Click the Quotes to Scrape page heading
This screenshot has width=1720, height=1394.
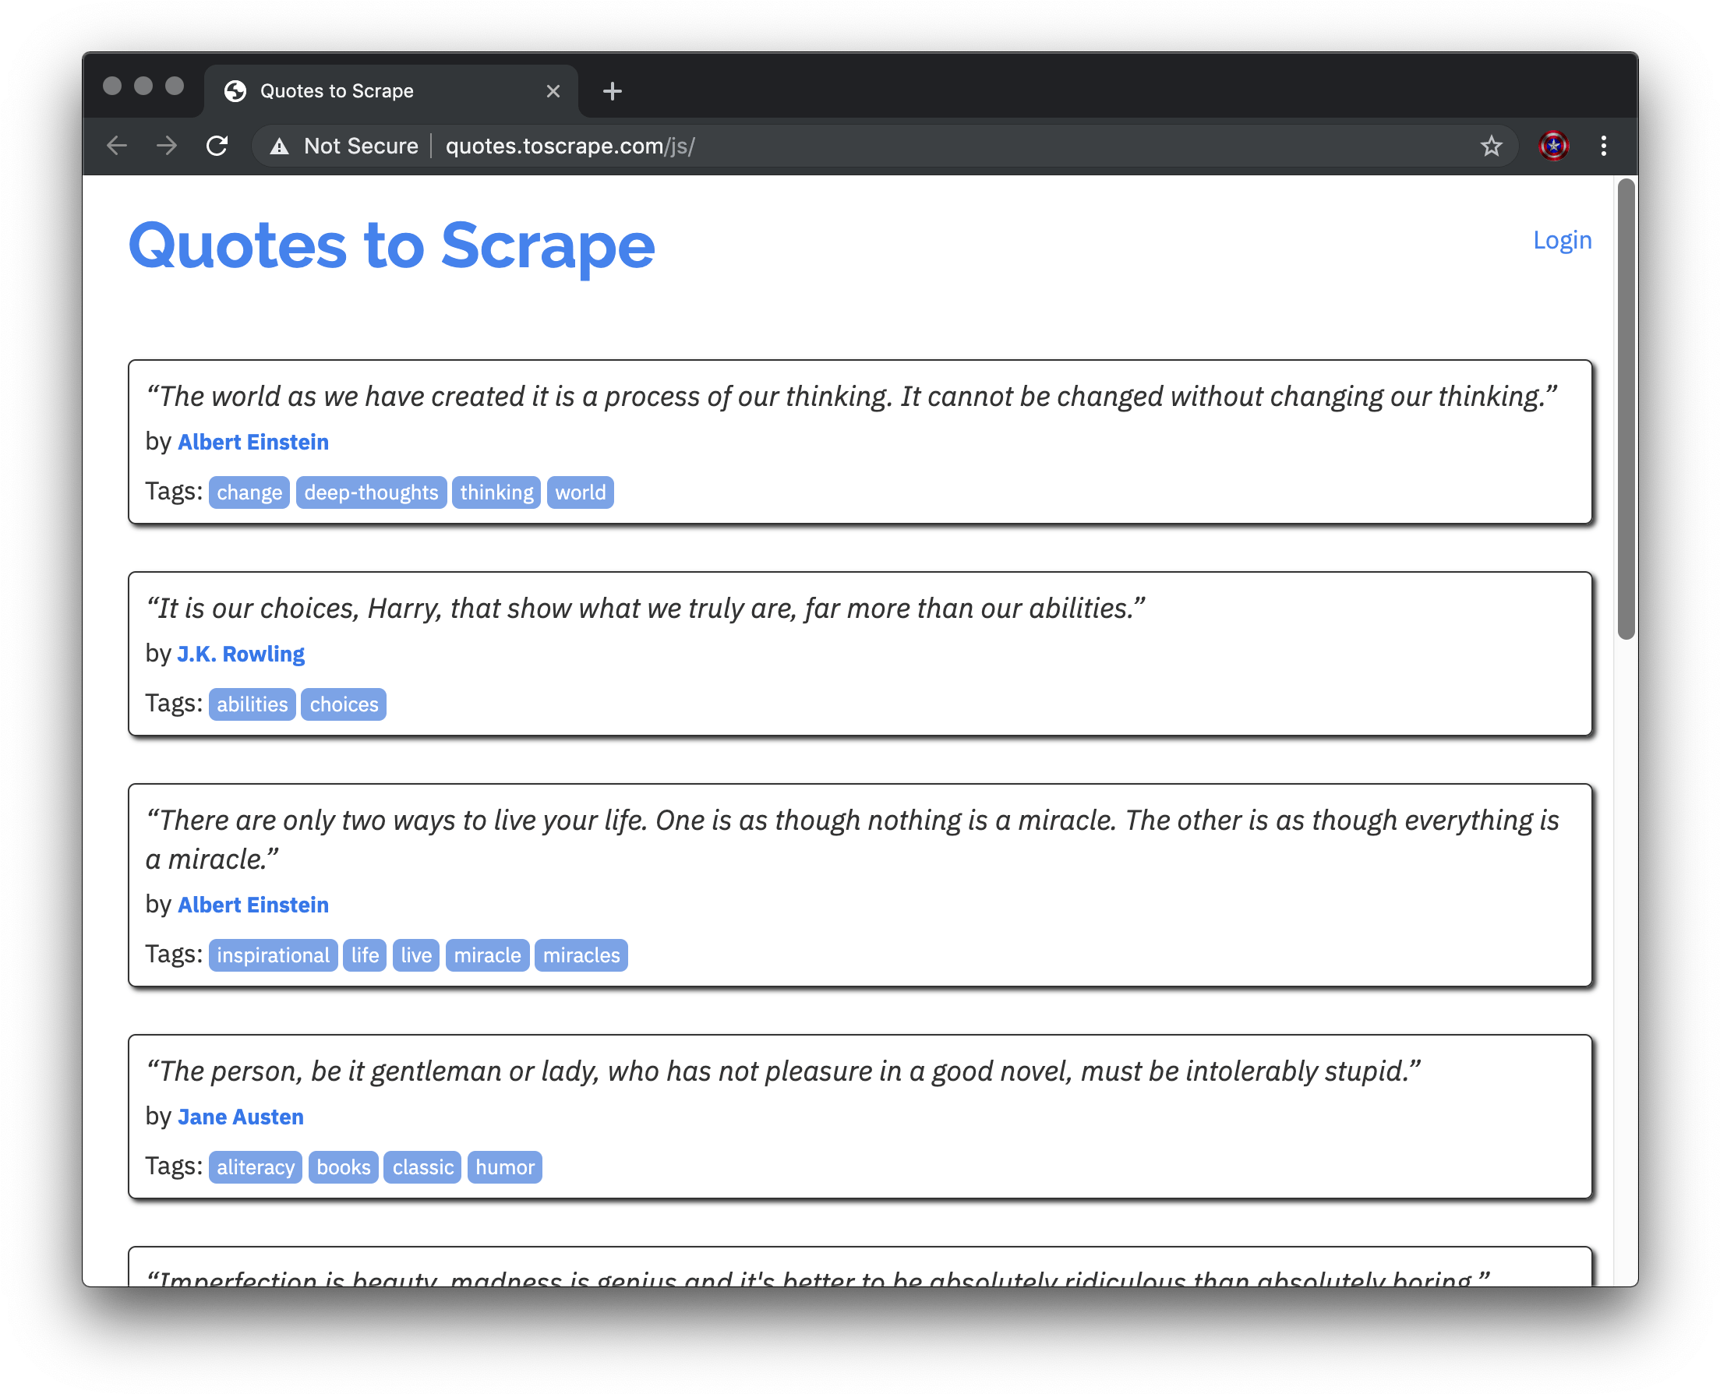coord(392,245)
